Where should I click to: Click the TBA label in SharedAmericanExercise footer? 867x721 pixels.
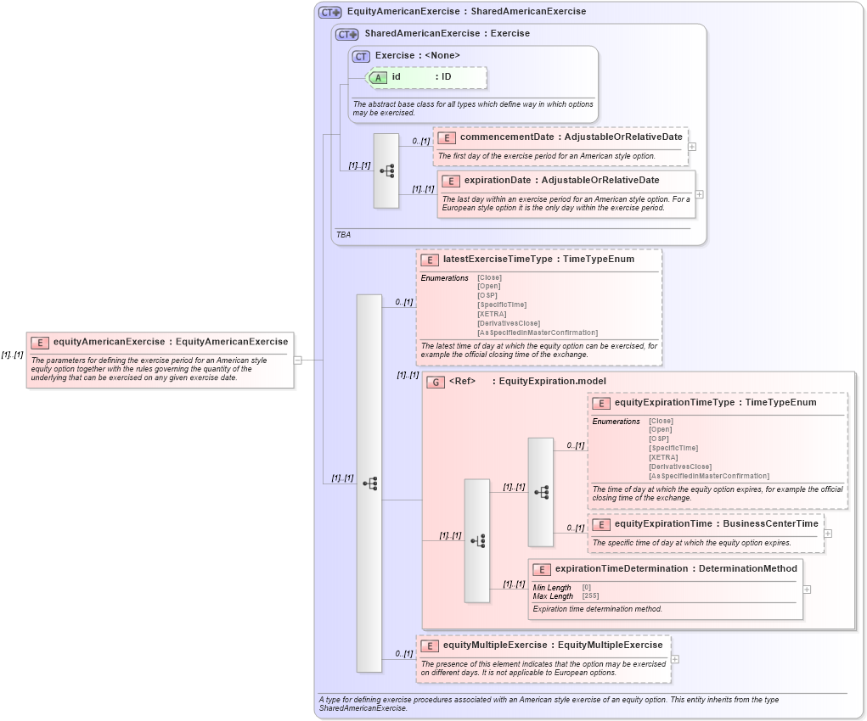click(x=342, y=233)
